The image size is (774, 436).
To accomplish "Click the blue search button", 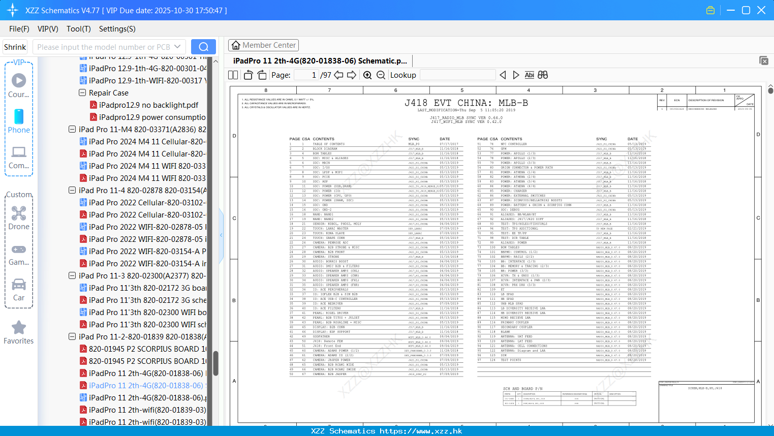I will 203,47.
